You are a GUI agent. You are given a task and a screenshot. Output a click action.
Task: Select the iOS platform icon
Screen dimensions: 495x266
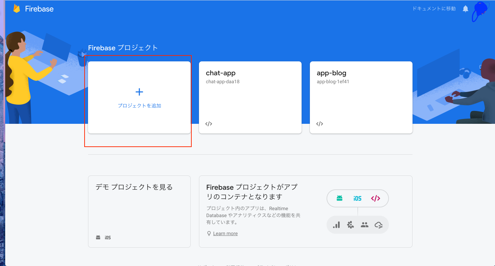(357, 198)
